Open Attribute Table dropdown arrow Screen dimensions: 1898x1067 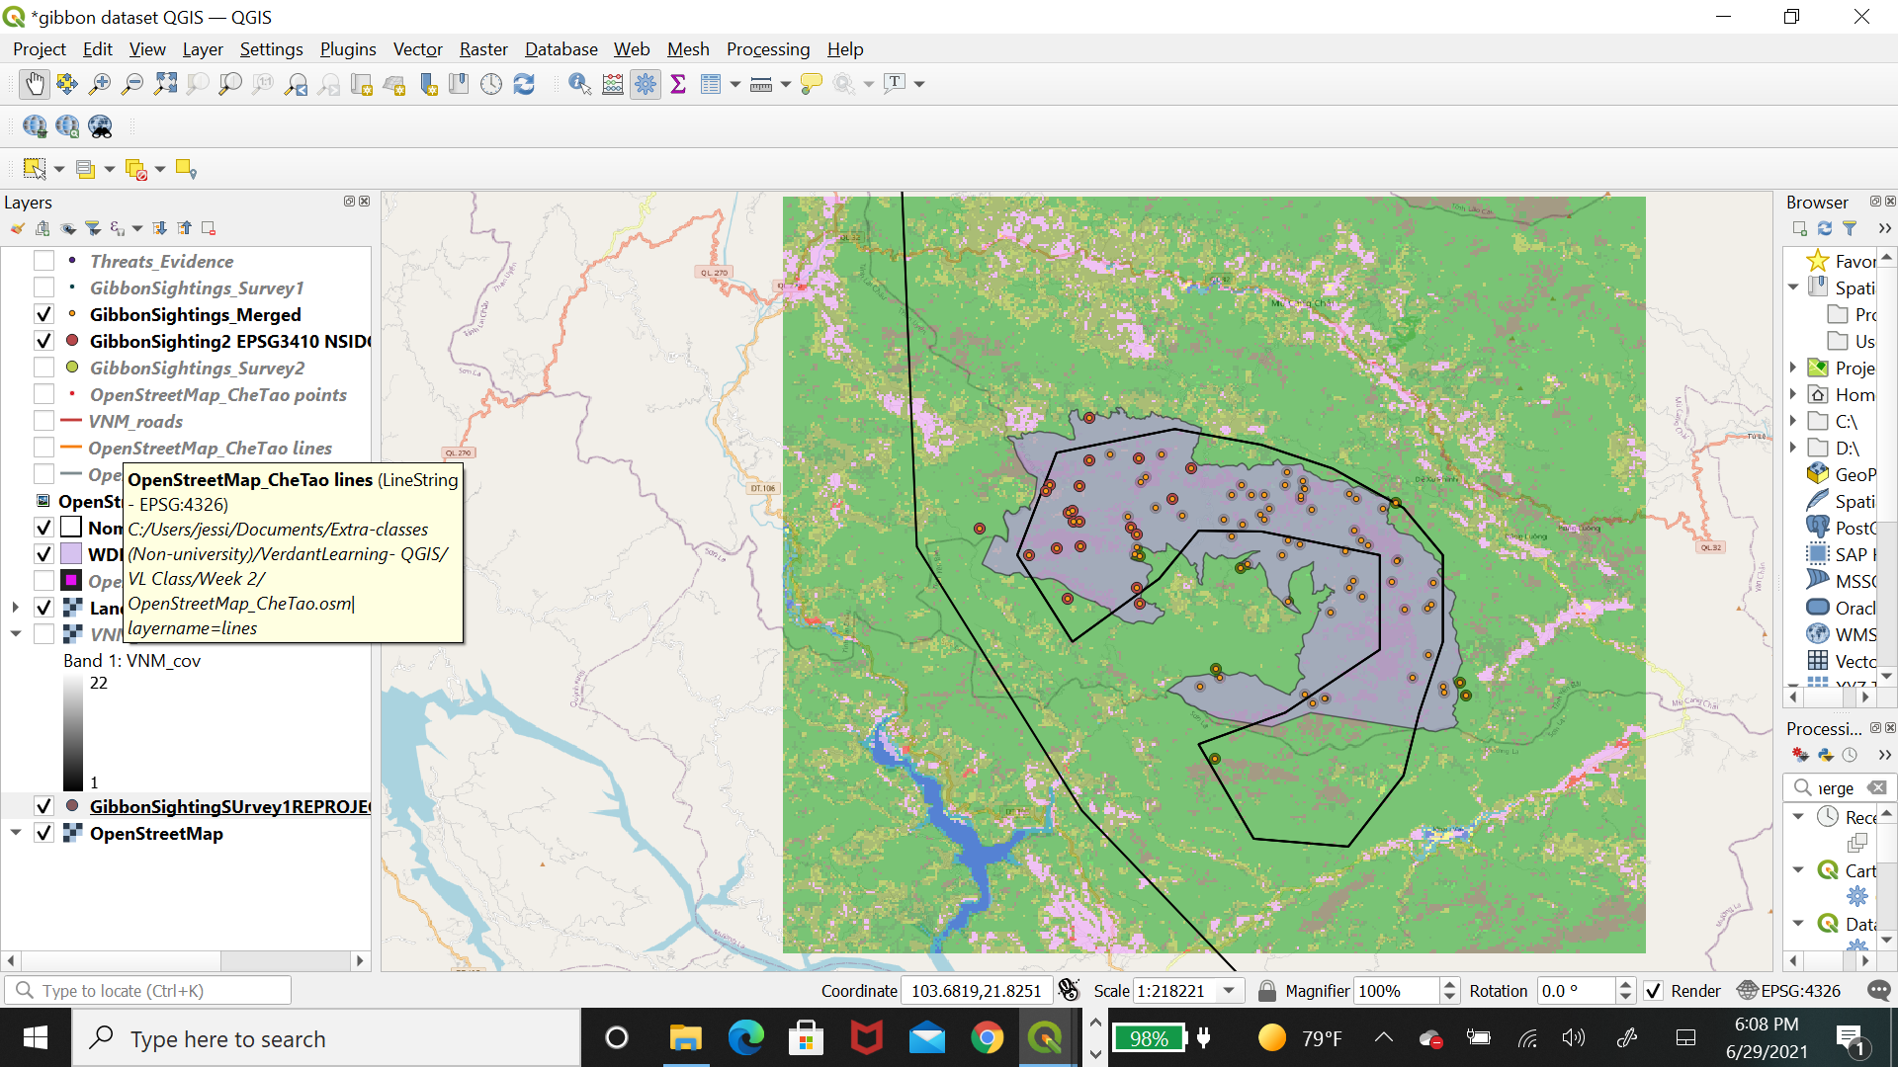tap(735, 84)
